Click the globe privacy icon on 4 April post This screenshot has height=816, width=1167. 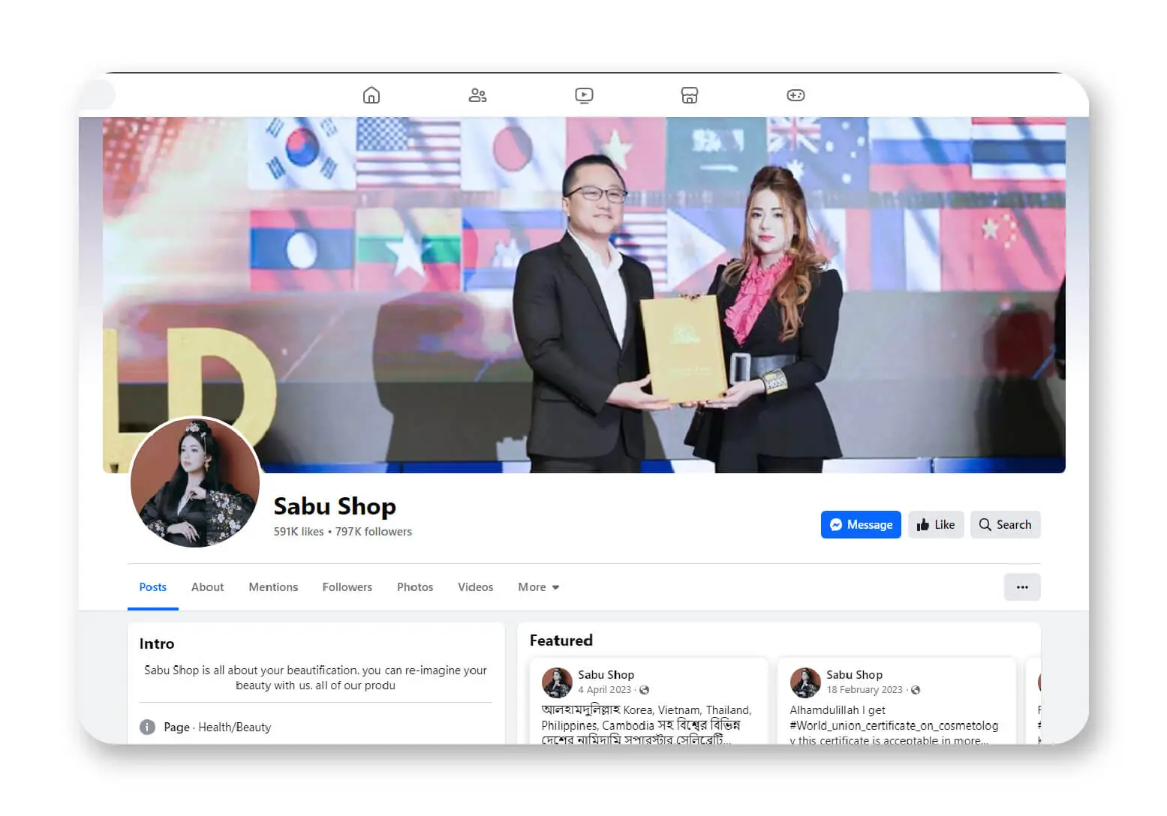(645, 690)
